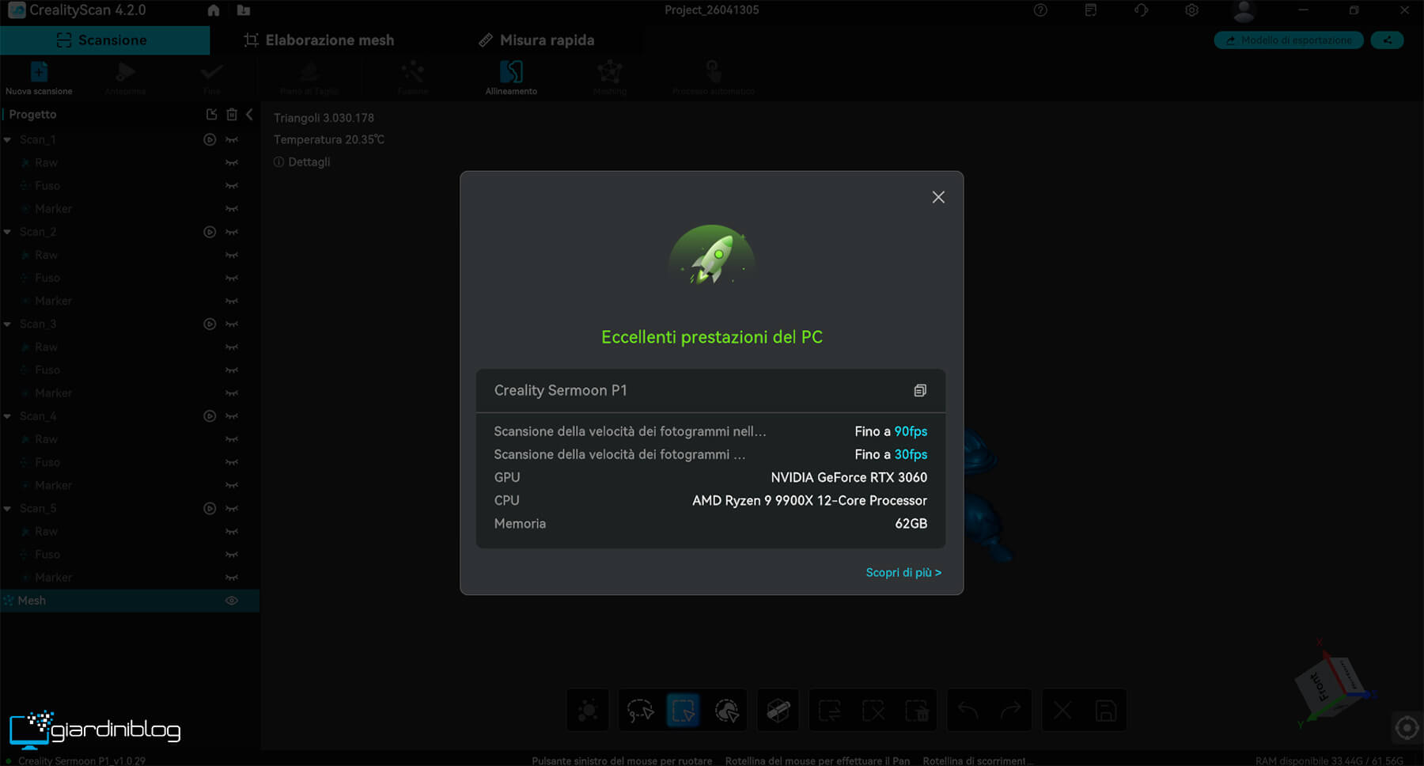Image resolution: width=1424 pixels, height=766 pixels.
Task: Switch to the Elaborazione mesh tab
Action: 319,40
